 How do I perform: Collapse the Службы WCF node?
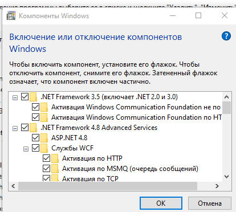26,149
